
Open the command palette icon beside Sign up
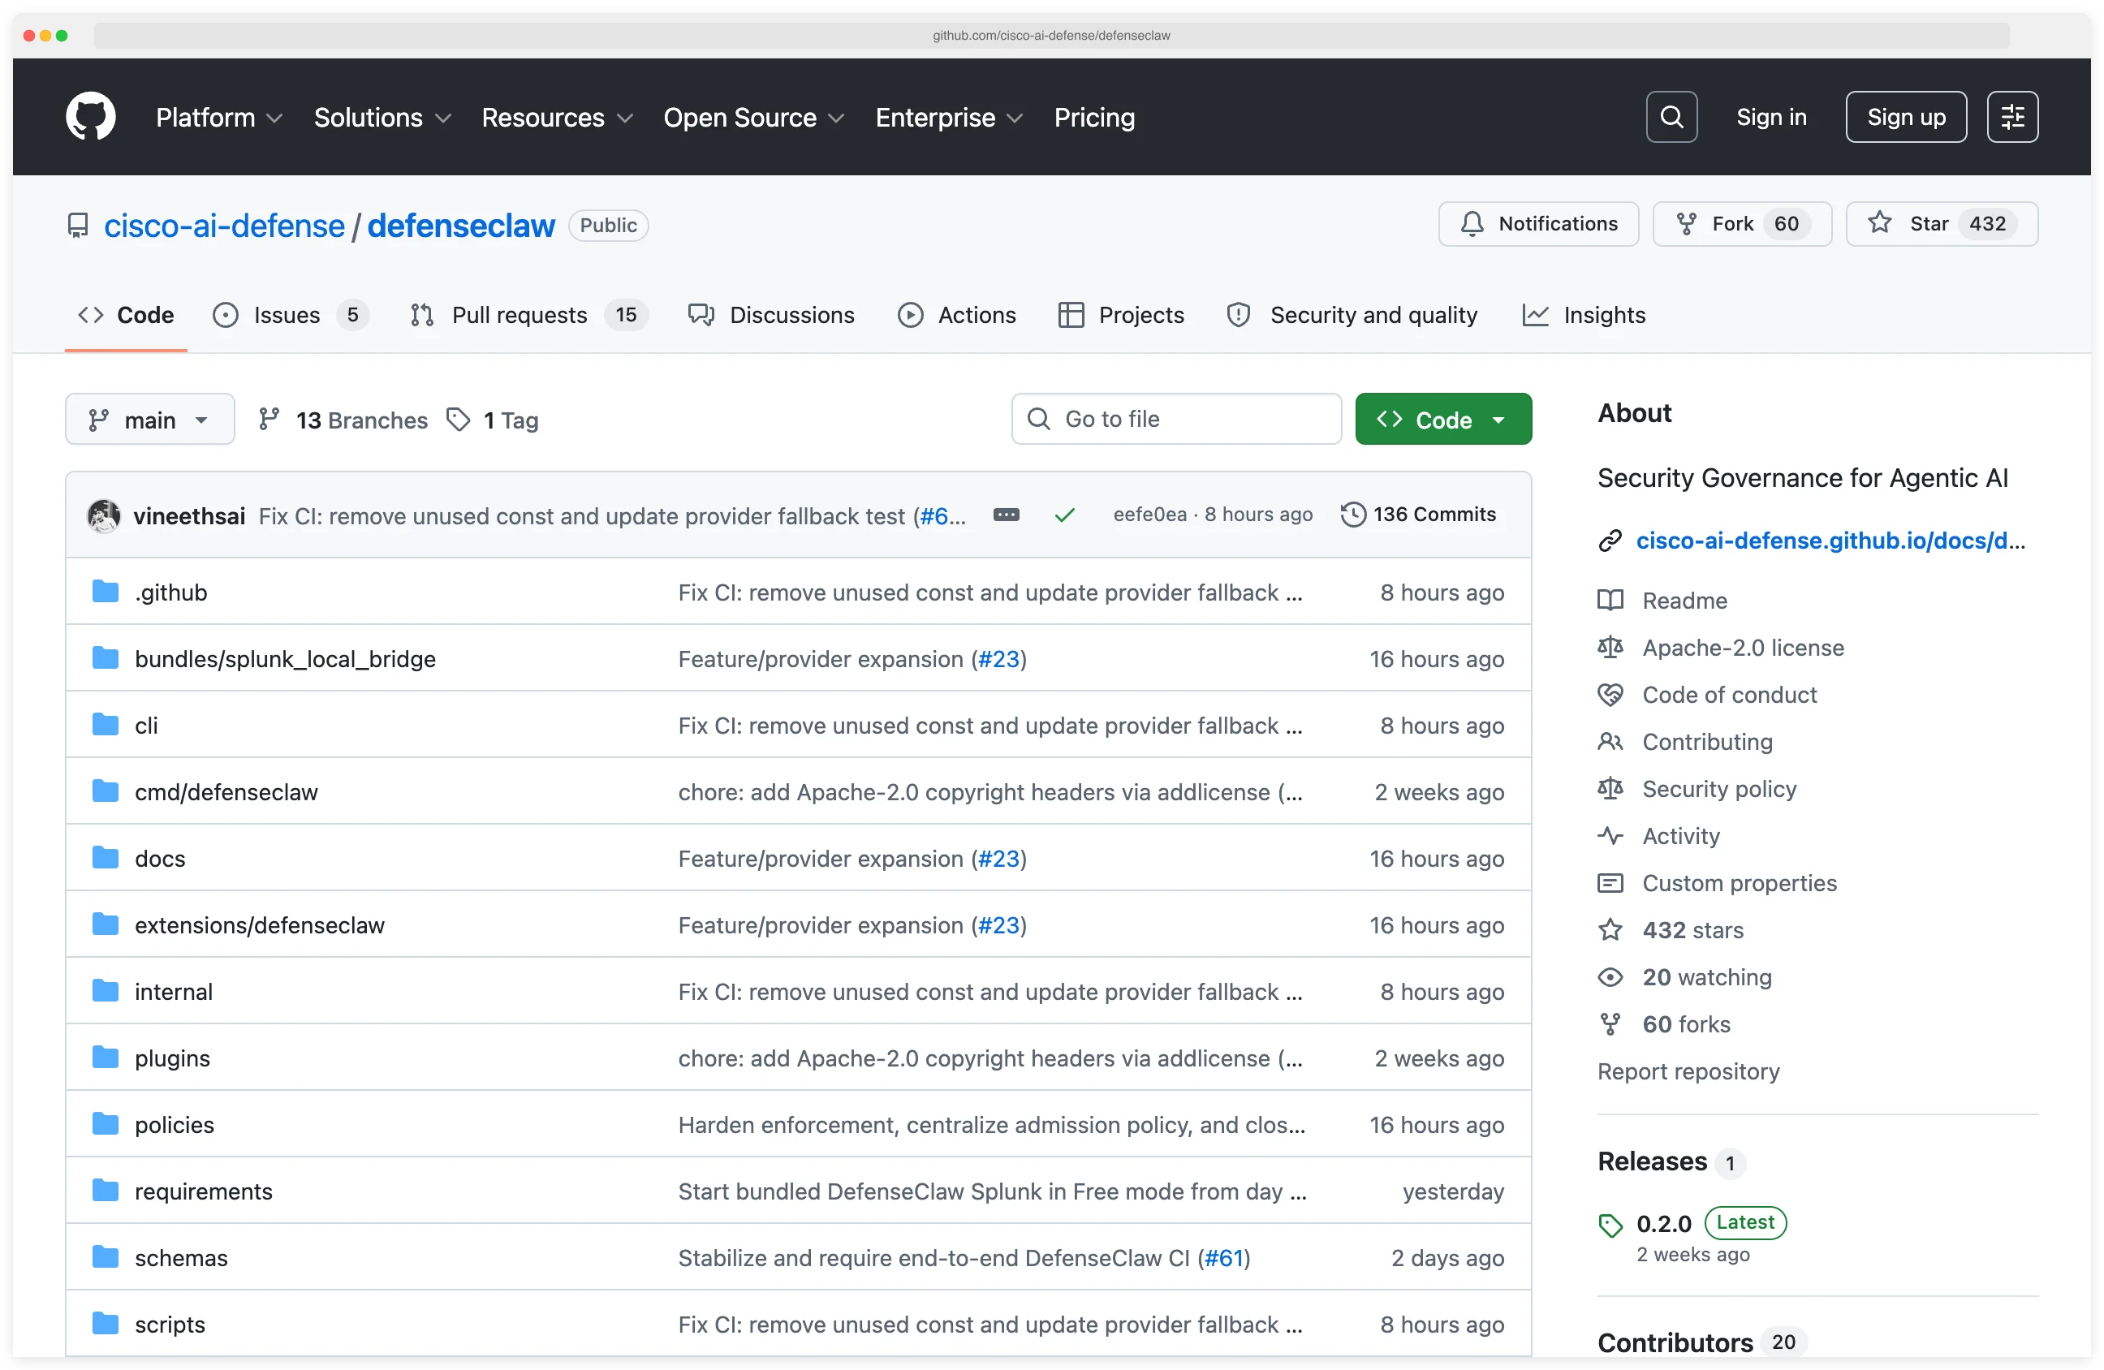coord(2012,116)
